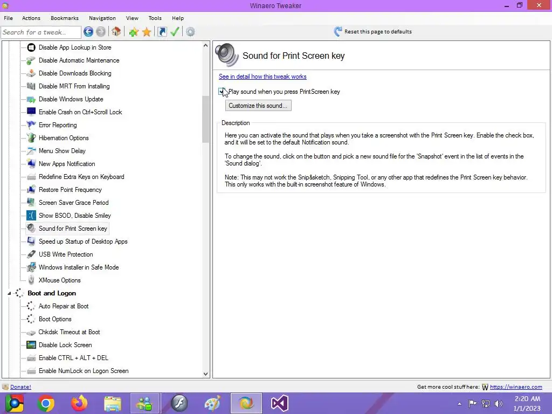Click the Hibernation Options tree icon
The width and height of the screenshot is (552, 414).
coord(31,137)
